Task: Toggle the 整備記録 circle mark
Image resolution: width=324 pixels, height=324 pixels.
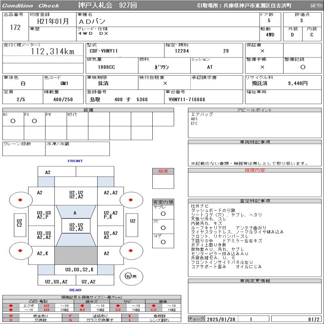Action: 303,67
